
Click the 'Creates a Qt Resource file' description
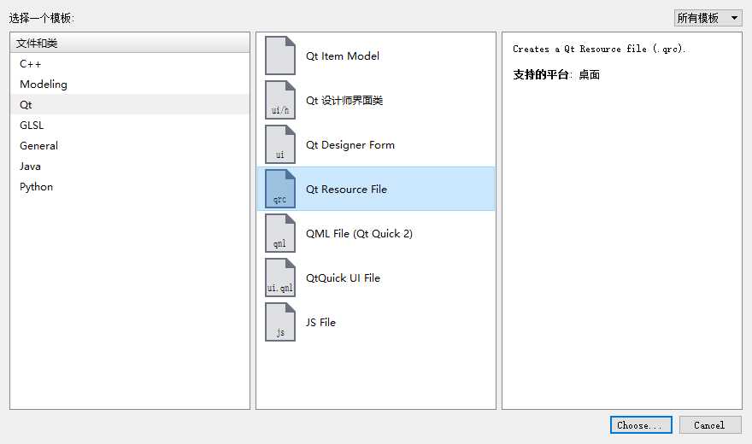(599, 49)
